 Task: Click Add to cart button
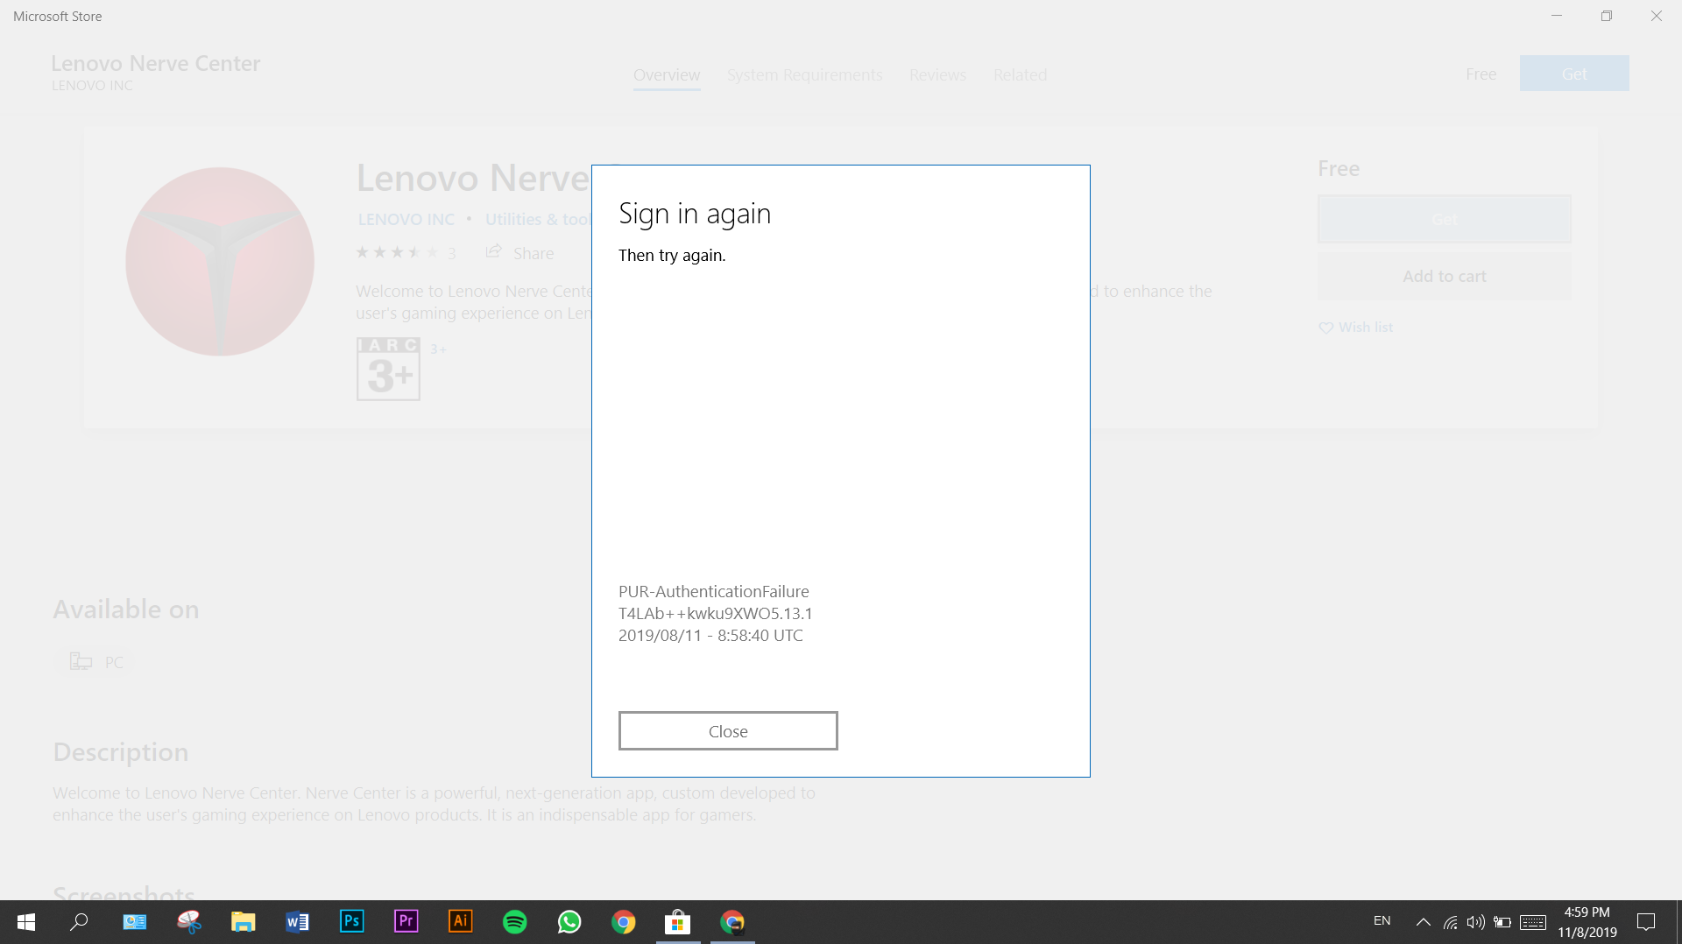click(1445, 277)
